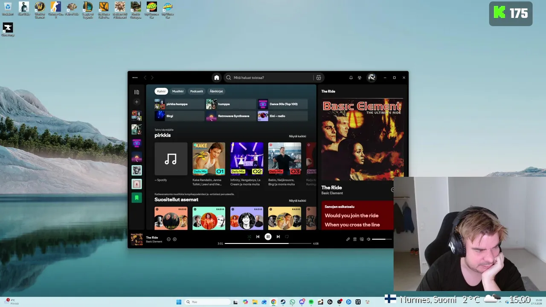Viewport: 546px width, 307px height.
Task: Open the three-dot menu in Spotify's title bar
Action: click(135, 78)
